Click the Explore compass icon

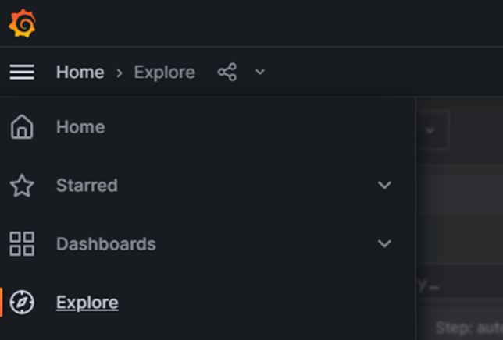pyautogui.click(x=22, y=303)
